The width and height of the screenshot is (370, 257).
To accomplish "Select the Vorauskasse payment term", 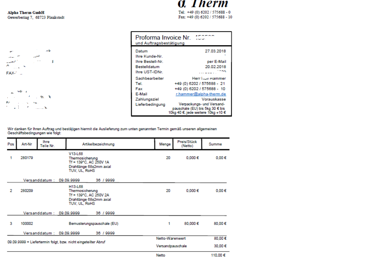I will pyautogui.click(x=214, y=99).
